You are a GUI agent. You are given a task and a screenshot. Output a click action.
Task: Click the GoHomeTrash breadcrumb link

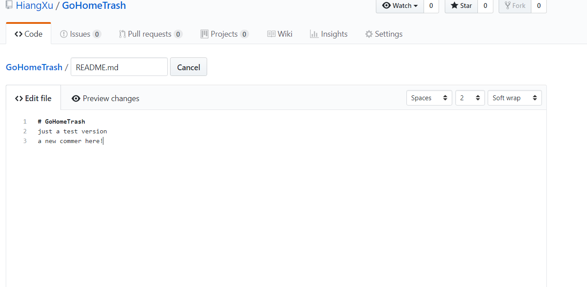click(34, 67)
